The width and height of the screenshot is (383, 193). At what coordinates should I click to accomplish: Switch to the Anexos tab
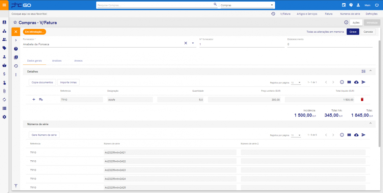coord(78,61)
